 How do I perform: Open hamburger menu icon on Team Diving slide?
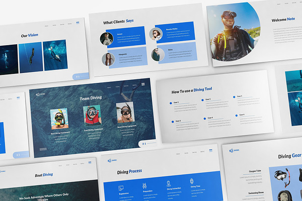(143, 84)
